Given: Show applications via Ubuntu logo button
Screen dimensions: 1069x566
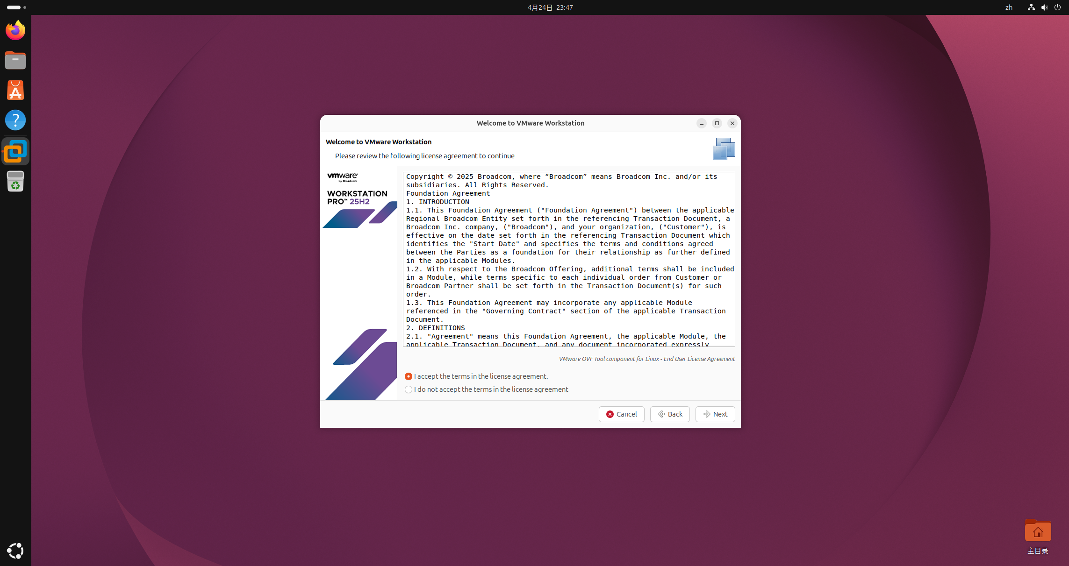Looking at the screenshot, I should click(15, 551).
